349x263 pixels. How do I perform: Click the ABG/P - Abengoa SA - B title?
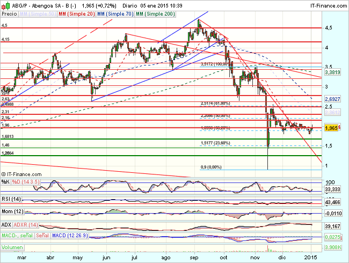[44, 6]
